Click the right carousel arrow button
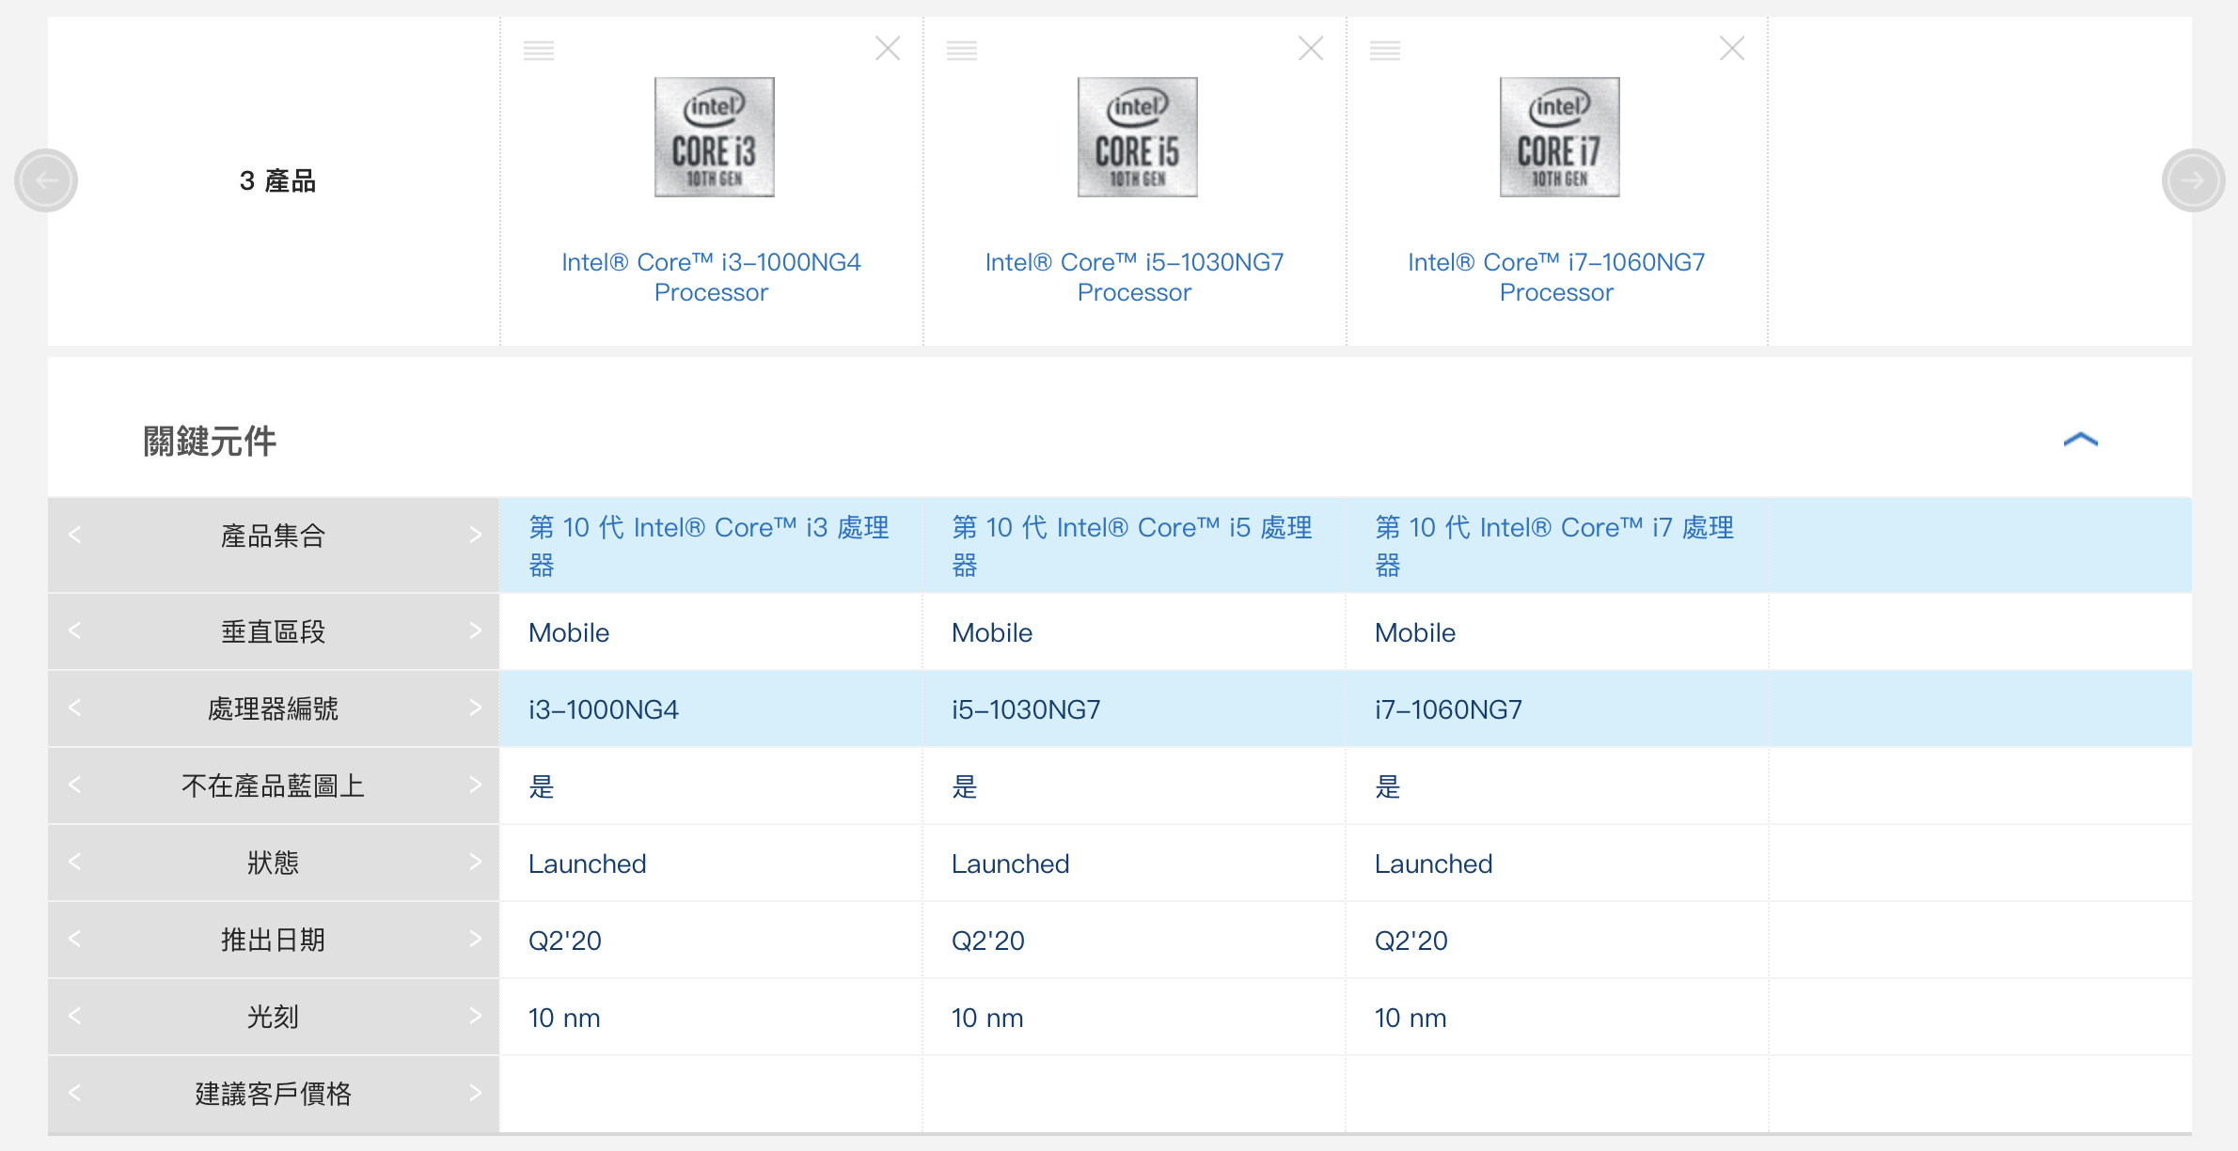This screenshot has width=2238, height=1151. pos(2193,180)
